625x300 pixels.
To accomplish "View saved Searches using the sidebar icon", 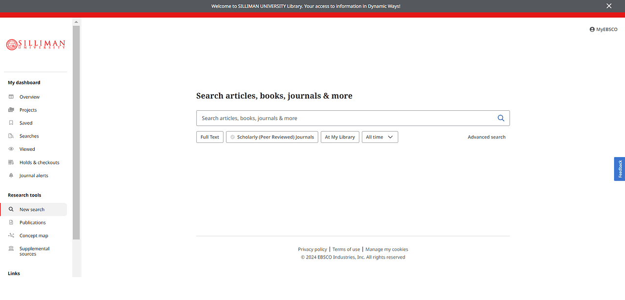I will [x=11, y=136].
